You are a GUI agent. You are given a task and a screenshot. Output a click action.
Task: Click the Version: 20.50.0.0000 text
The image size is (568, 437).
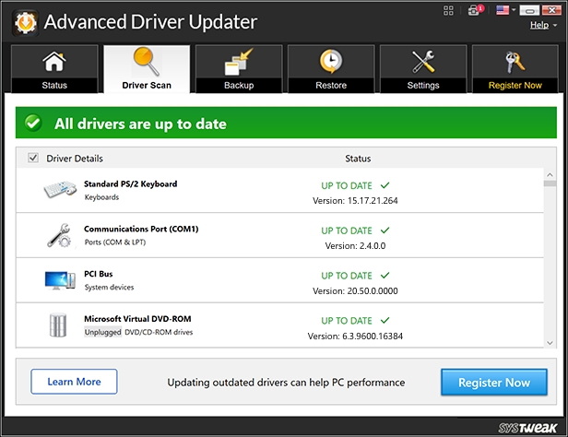point(355,291)
